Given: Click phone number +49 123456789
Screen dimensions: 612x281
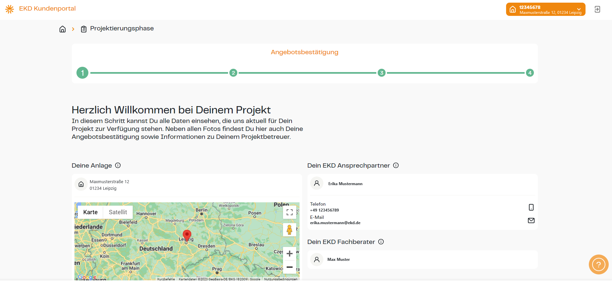Looking at the screenshot, I should tap(324, 210).
